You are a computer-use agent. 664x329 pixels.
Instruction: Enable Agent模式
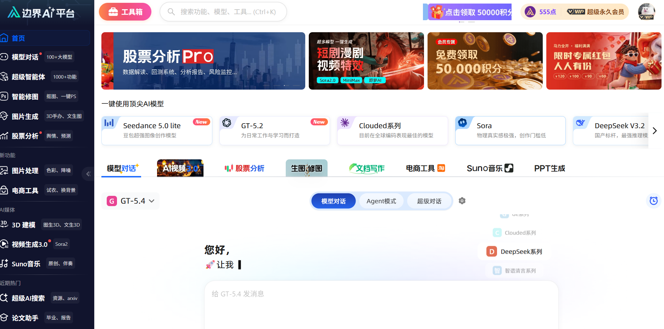(381, 201)
